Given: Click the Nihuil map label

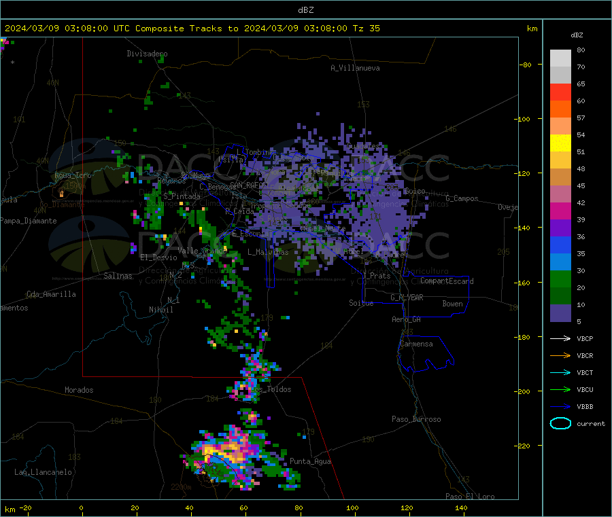Looking at the screenshot, I should pyautogui.click(x=160, y=310).
